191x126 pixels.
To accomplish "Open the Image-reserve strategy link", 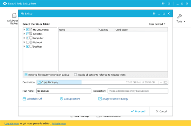I will [x=115, y=99].
